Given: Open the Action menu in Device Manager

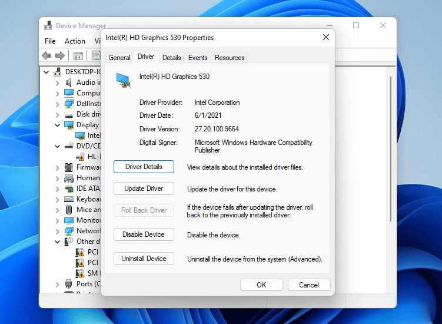Looking at the screenshot, I should (75, 41).
